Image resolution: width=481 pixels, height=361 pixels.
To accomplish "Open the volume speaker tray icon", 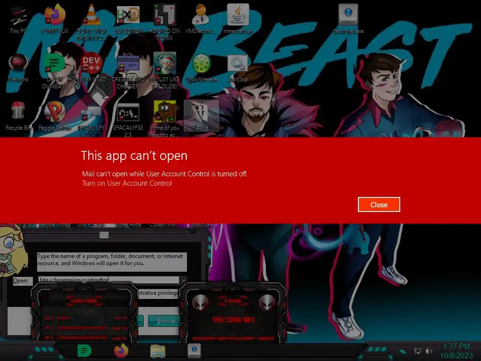I will click(x=429, y=351).
